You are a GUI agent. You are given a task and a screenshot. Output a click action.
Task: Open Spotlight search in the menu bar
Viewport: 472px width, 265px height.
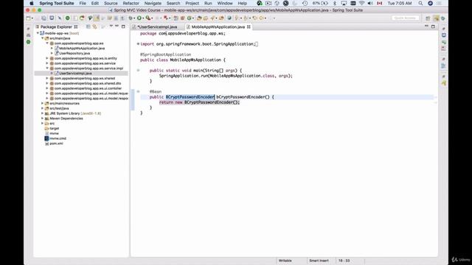pos(420,3)
